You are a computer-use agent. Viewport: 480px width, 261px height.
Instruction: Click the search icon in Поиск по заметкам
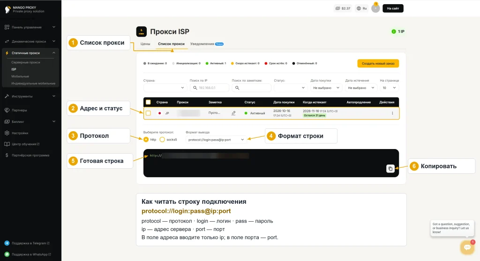pyautogui.click(x=237, y=88)
